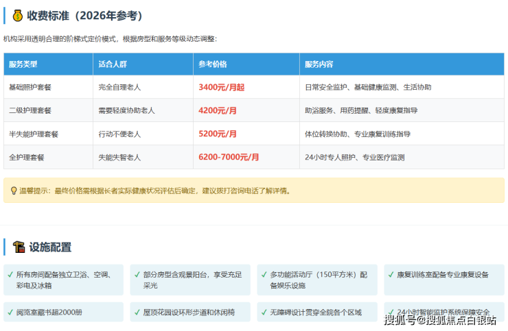Select the 3400元/月起 price text

coord(221,87)
